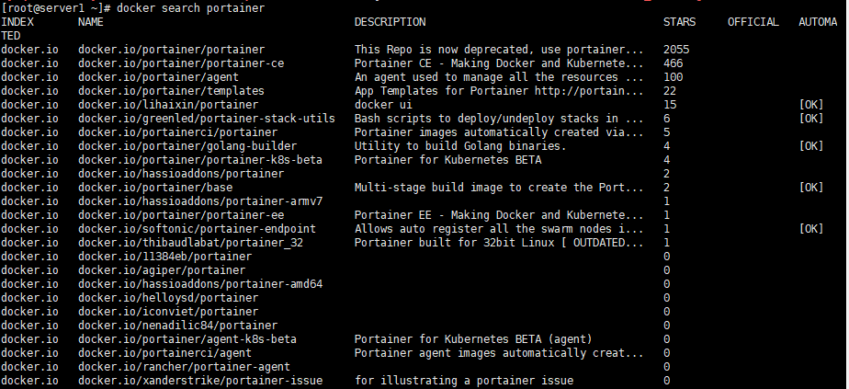Select the name docker.io/greenled/portainer-stack-utils
Viewport: 849px width, 389px height.
tap(207, 119)
